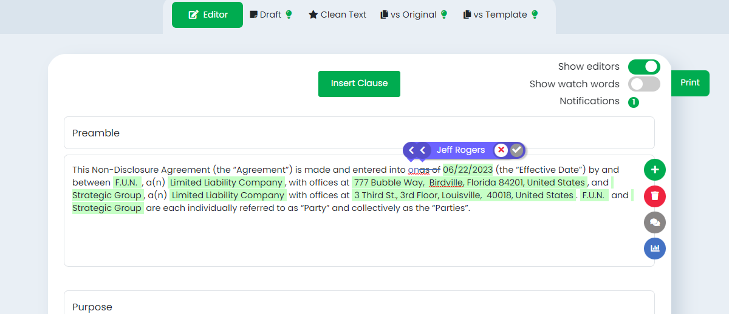
Task: Open the vs Original comparison tab
Action: point(414,15)
